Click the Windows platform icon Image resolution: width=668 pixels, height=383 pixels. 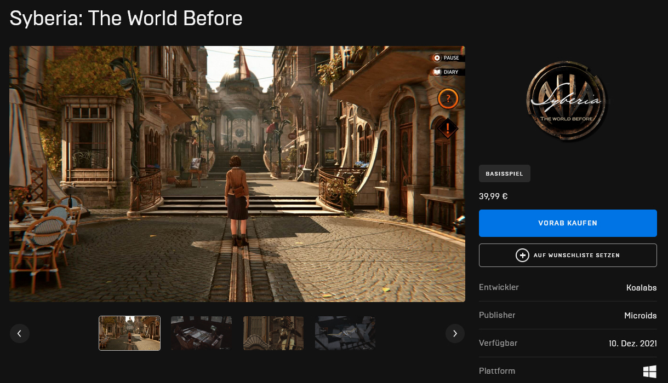650,372
